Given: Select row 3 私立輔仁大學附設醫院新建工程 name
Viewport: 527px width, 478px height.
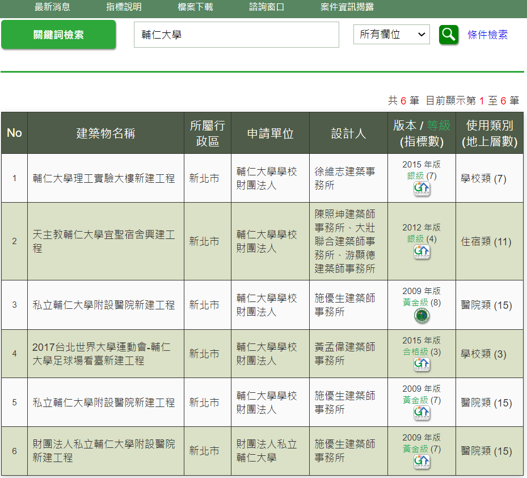Looking at the screenshot, I should 103,305.
